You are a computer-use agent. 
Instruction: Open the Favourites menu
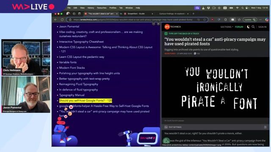[102, 8]
